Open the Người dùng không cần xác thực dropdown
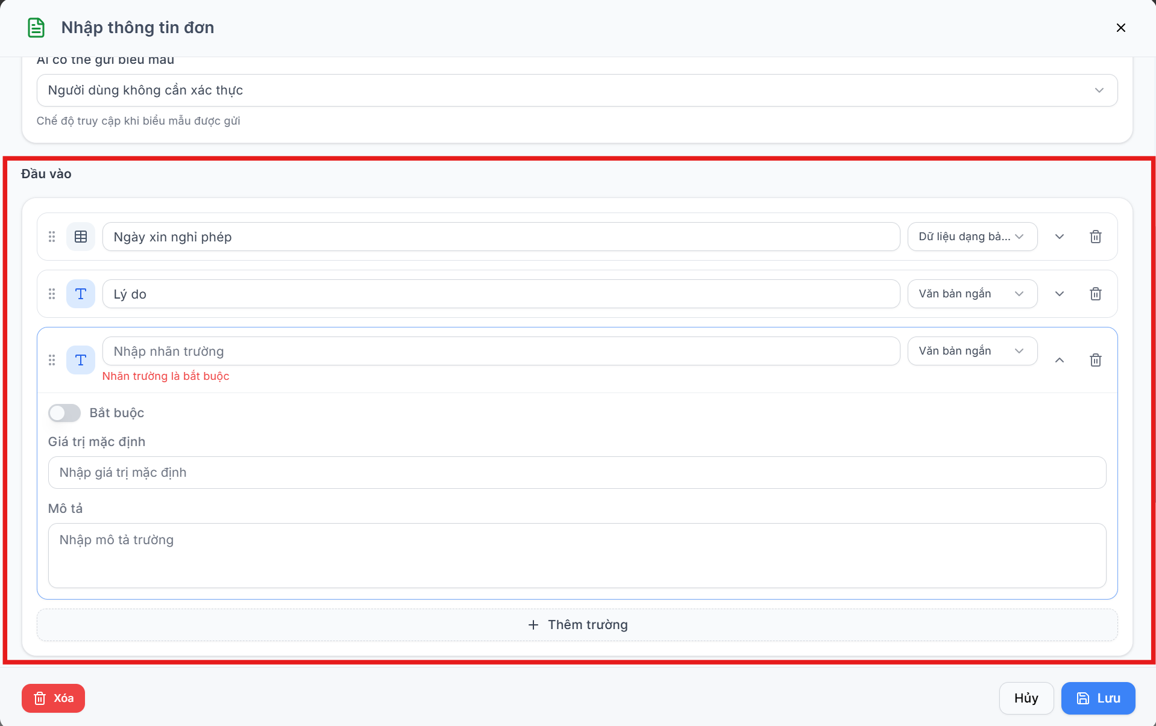Screen dimensions: 1156x726 click(577, 90)
